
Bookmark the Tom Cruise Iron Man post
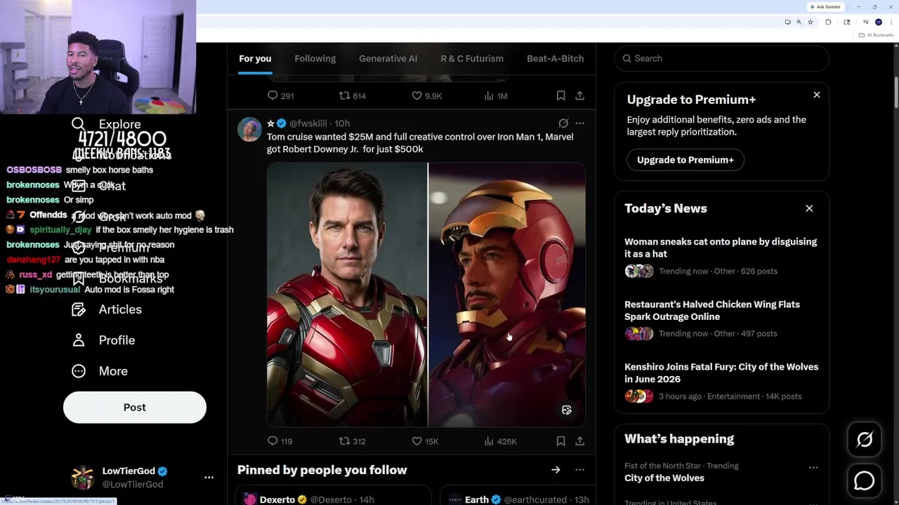[x=560, y=441]
